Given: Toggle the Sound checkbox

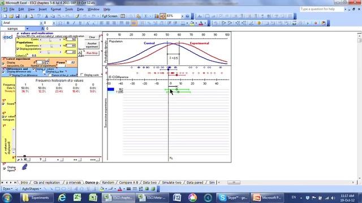Looking at the screenshot, I should [x=3, y=104].
